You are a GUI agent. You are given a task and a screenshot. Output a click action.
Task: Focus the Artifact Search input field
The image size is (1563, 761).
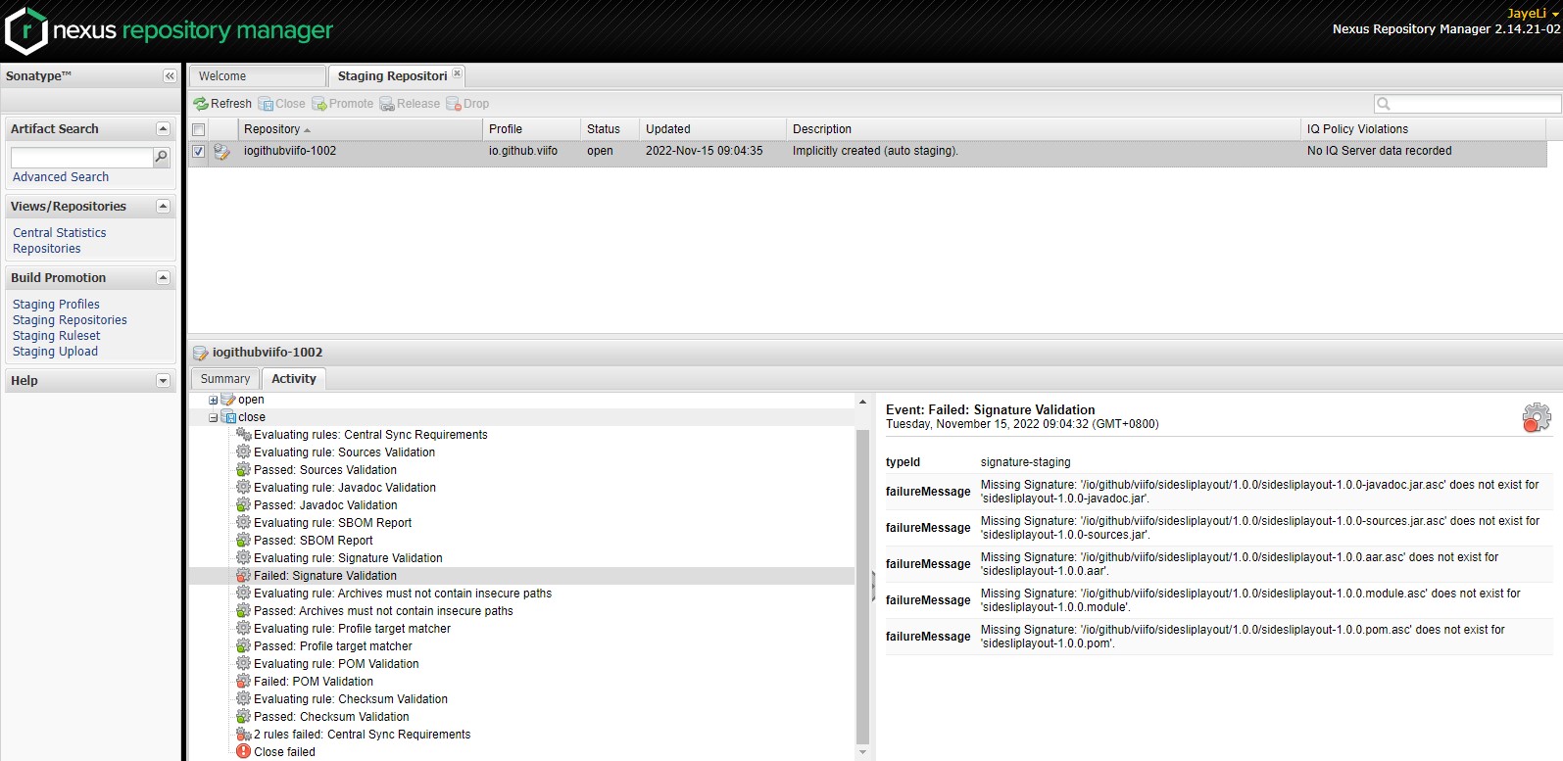pos(82,157)
